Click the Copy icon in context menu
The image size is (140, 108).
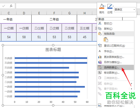coord(100,28)
